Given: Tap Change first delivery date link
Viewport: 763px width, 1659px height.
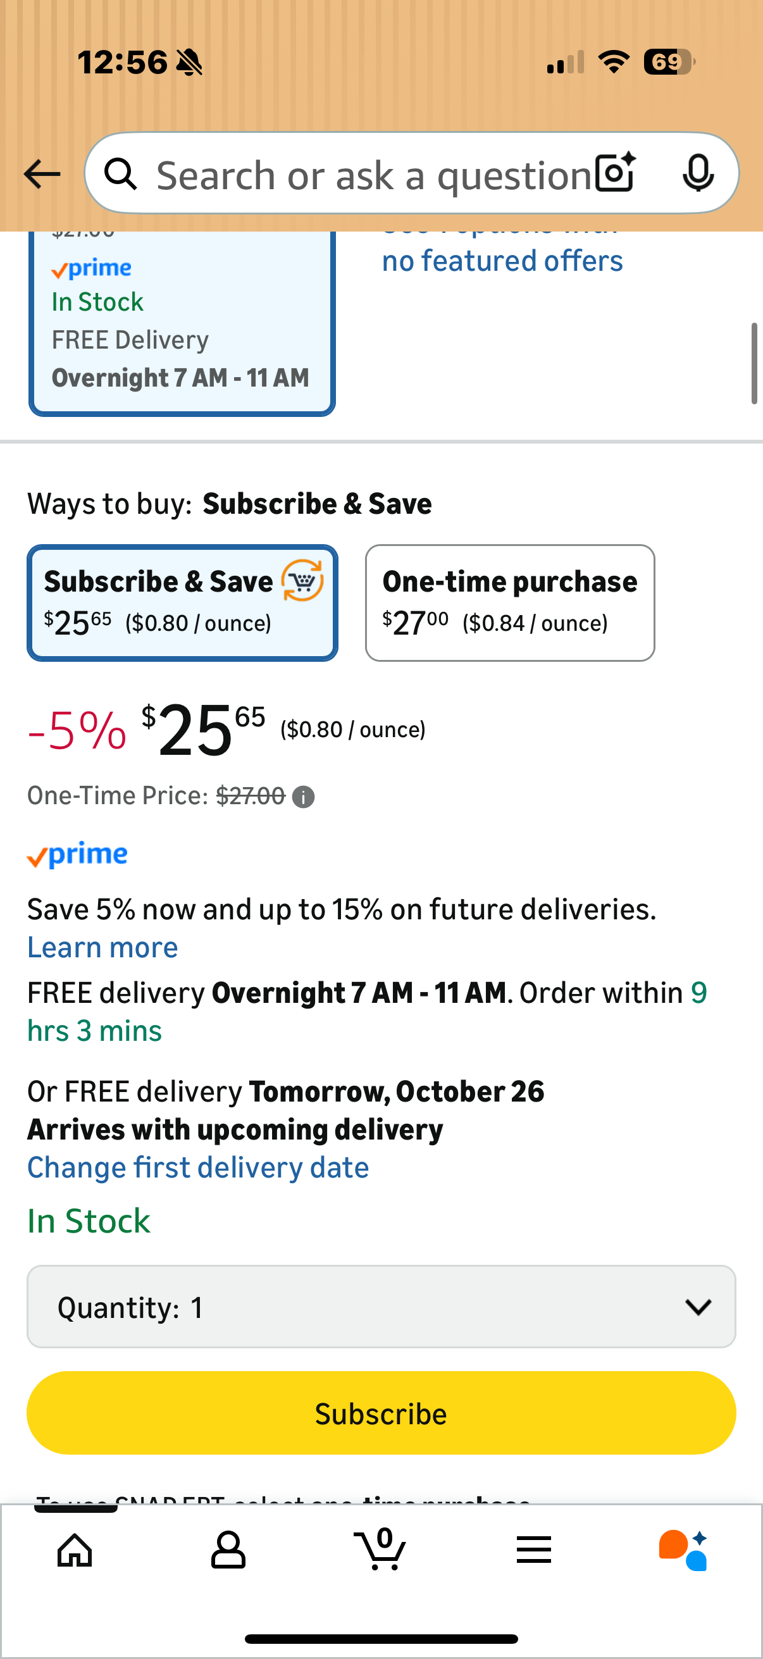Looking at the screenshot, I should click(197, 1167).
